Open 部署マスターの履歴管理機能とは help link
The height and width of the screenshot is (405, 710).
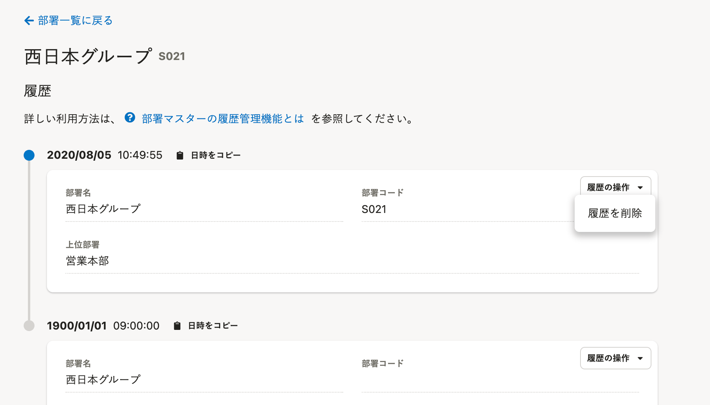[x=223, y=118]
